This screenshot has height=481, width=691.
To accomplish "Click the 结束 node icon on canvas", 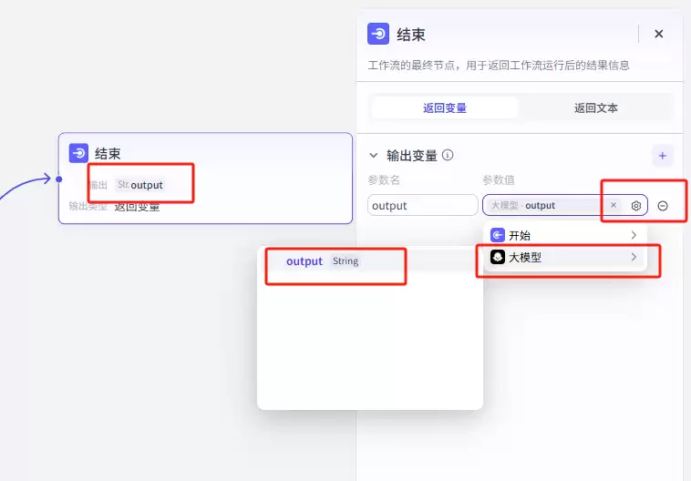I will tap(78, 153).
